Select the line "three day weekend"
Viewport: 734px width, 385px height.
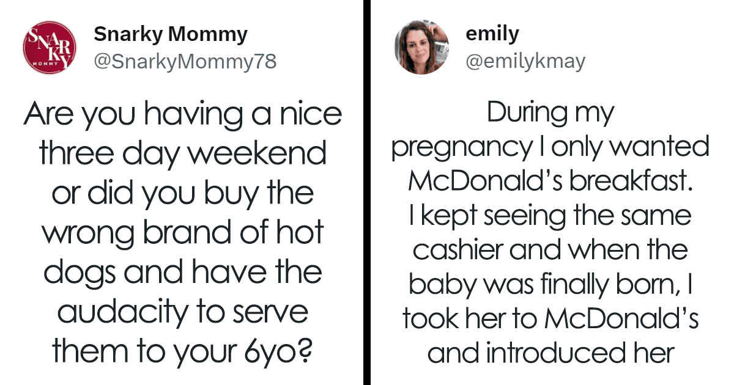[182, 155]
